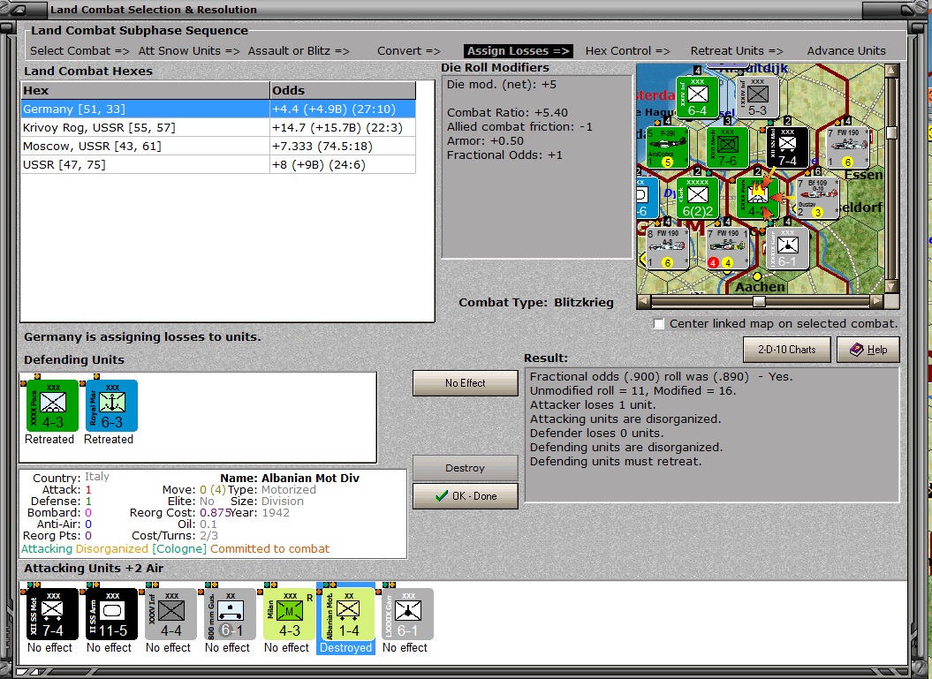Select the 800 mm Gustav 6-1 unit
932x679 pixels.
pyautogui.click(x=230, y=615)
